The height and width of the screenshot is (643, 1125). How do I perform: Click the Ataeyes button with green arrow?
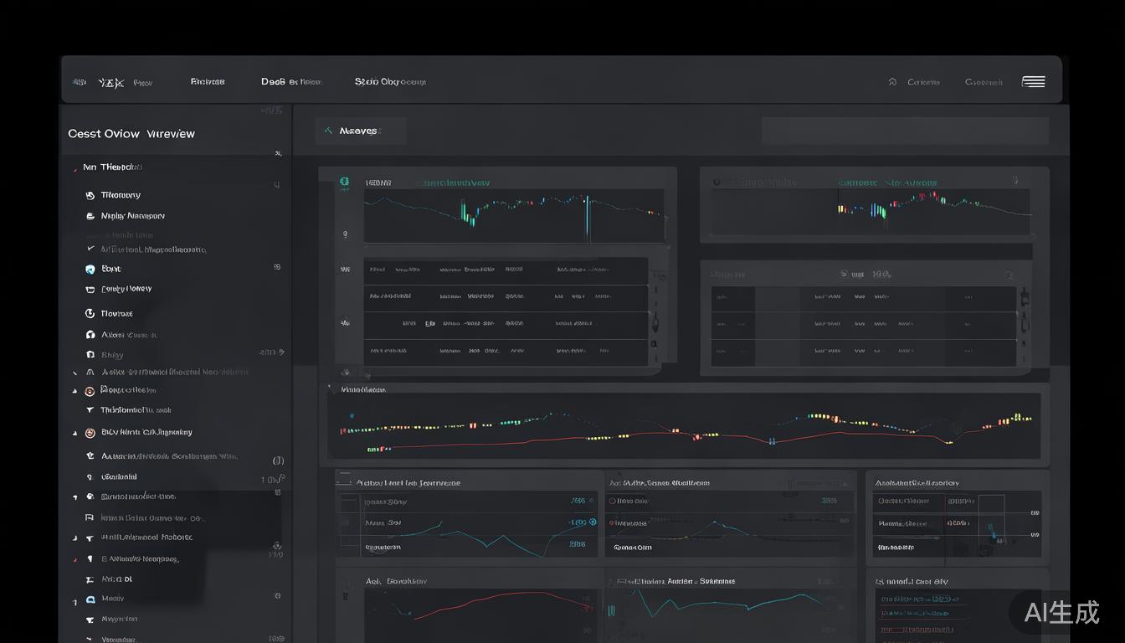359,131
